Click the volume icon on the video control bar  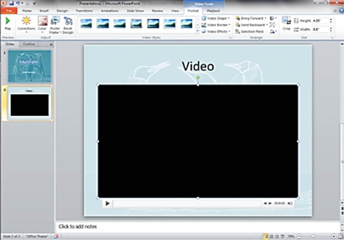tap(290, 203)
